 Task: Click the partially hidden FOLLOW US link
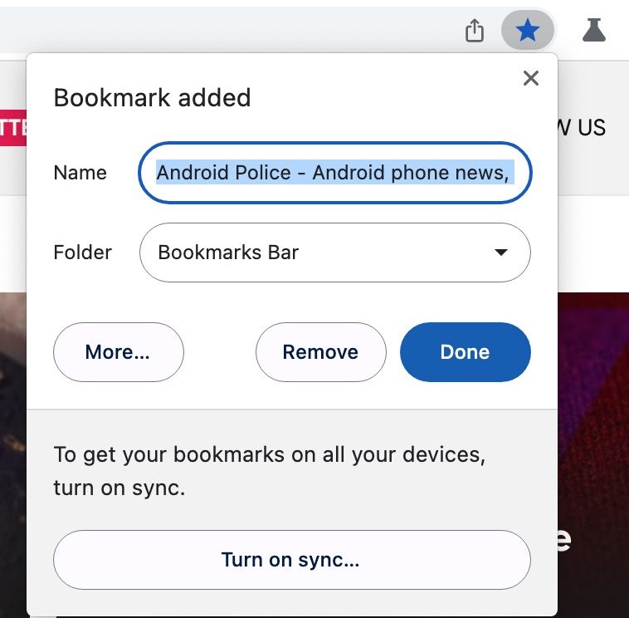point(582,128)
